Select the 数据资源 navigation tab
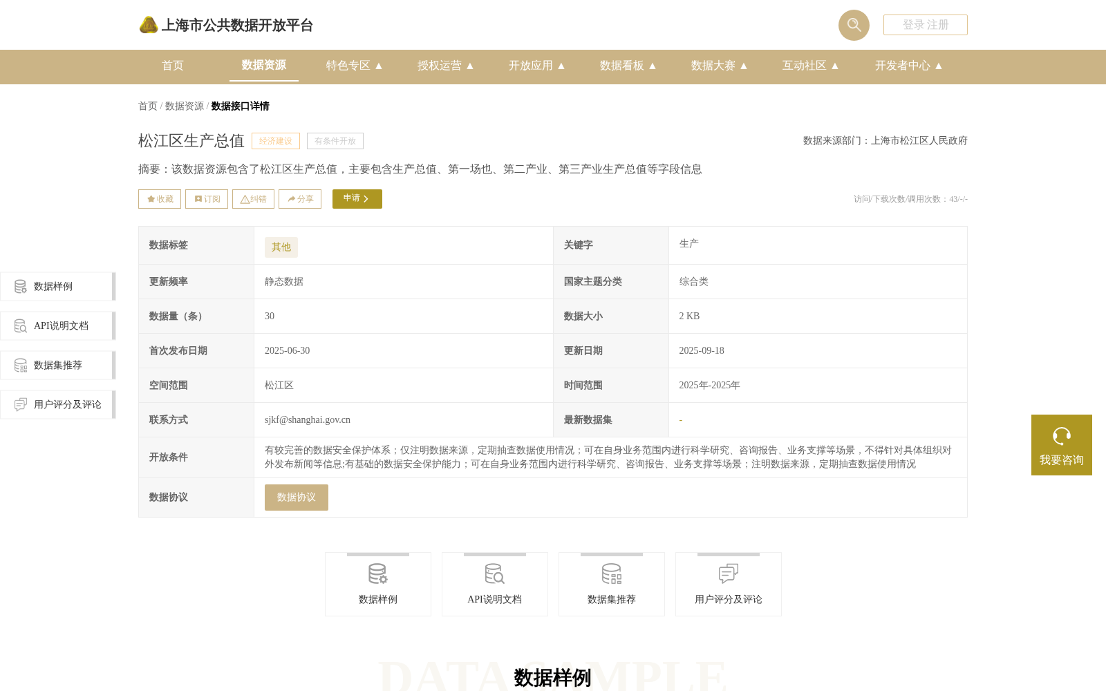1106x691 pixels. pos(264,66)
